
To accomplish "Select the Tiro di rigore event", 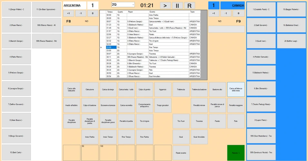I will pos(144,121).
